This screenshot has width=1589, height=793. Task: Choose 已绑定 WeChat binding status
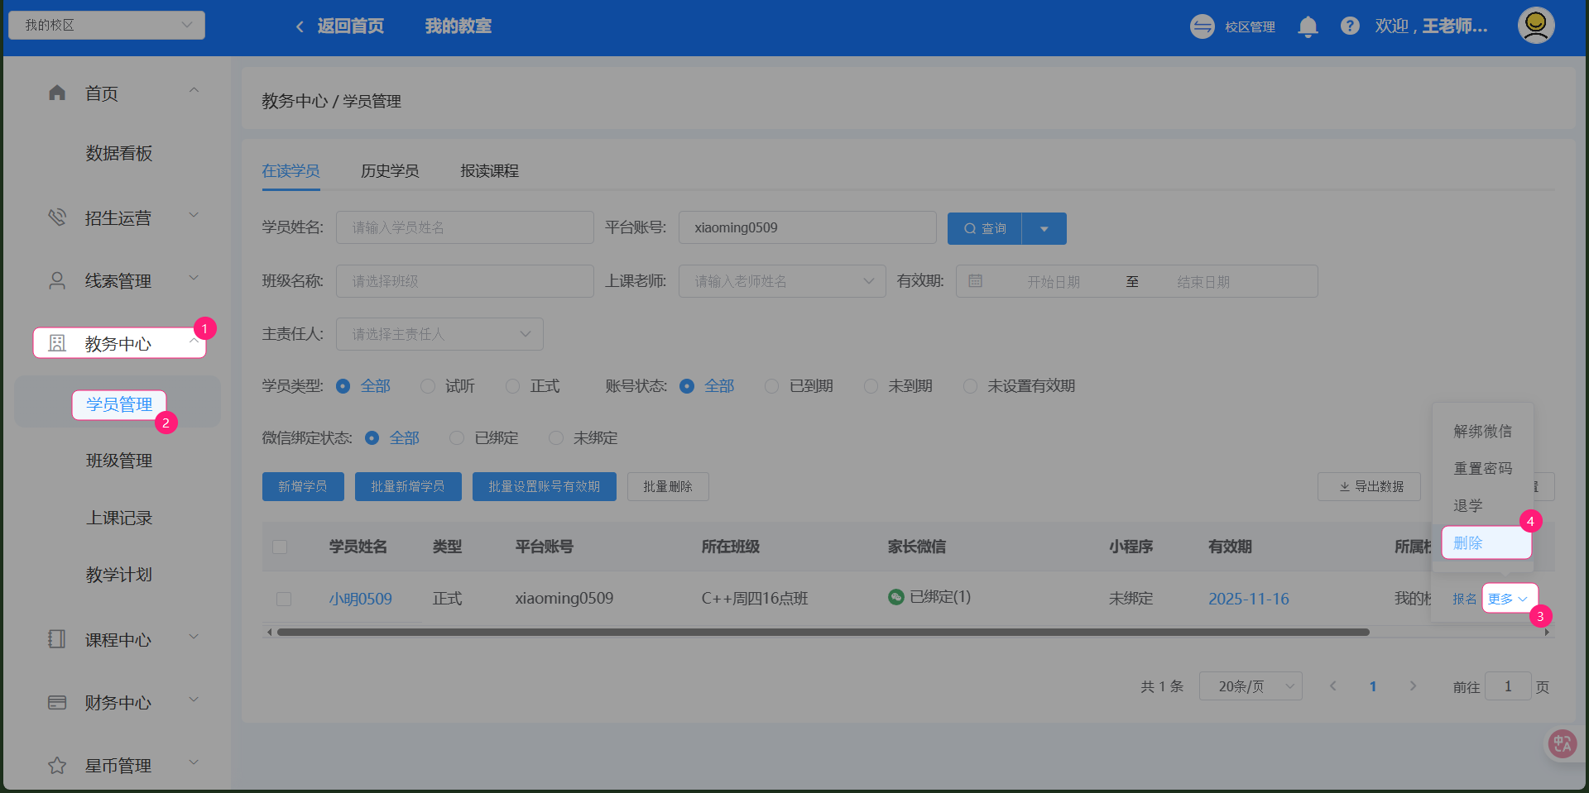[x=457, y=438]
